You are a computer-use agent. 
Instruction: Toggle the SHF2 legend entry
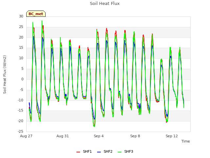pyautogui.click(x=105, y=151)
